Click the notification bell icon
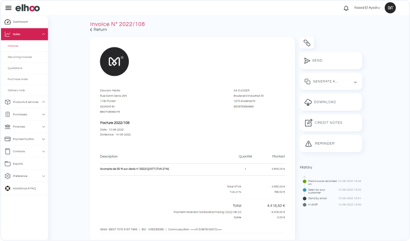Image resolution: width=410 pixels, height=241 pixels. pos(346,8)
